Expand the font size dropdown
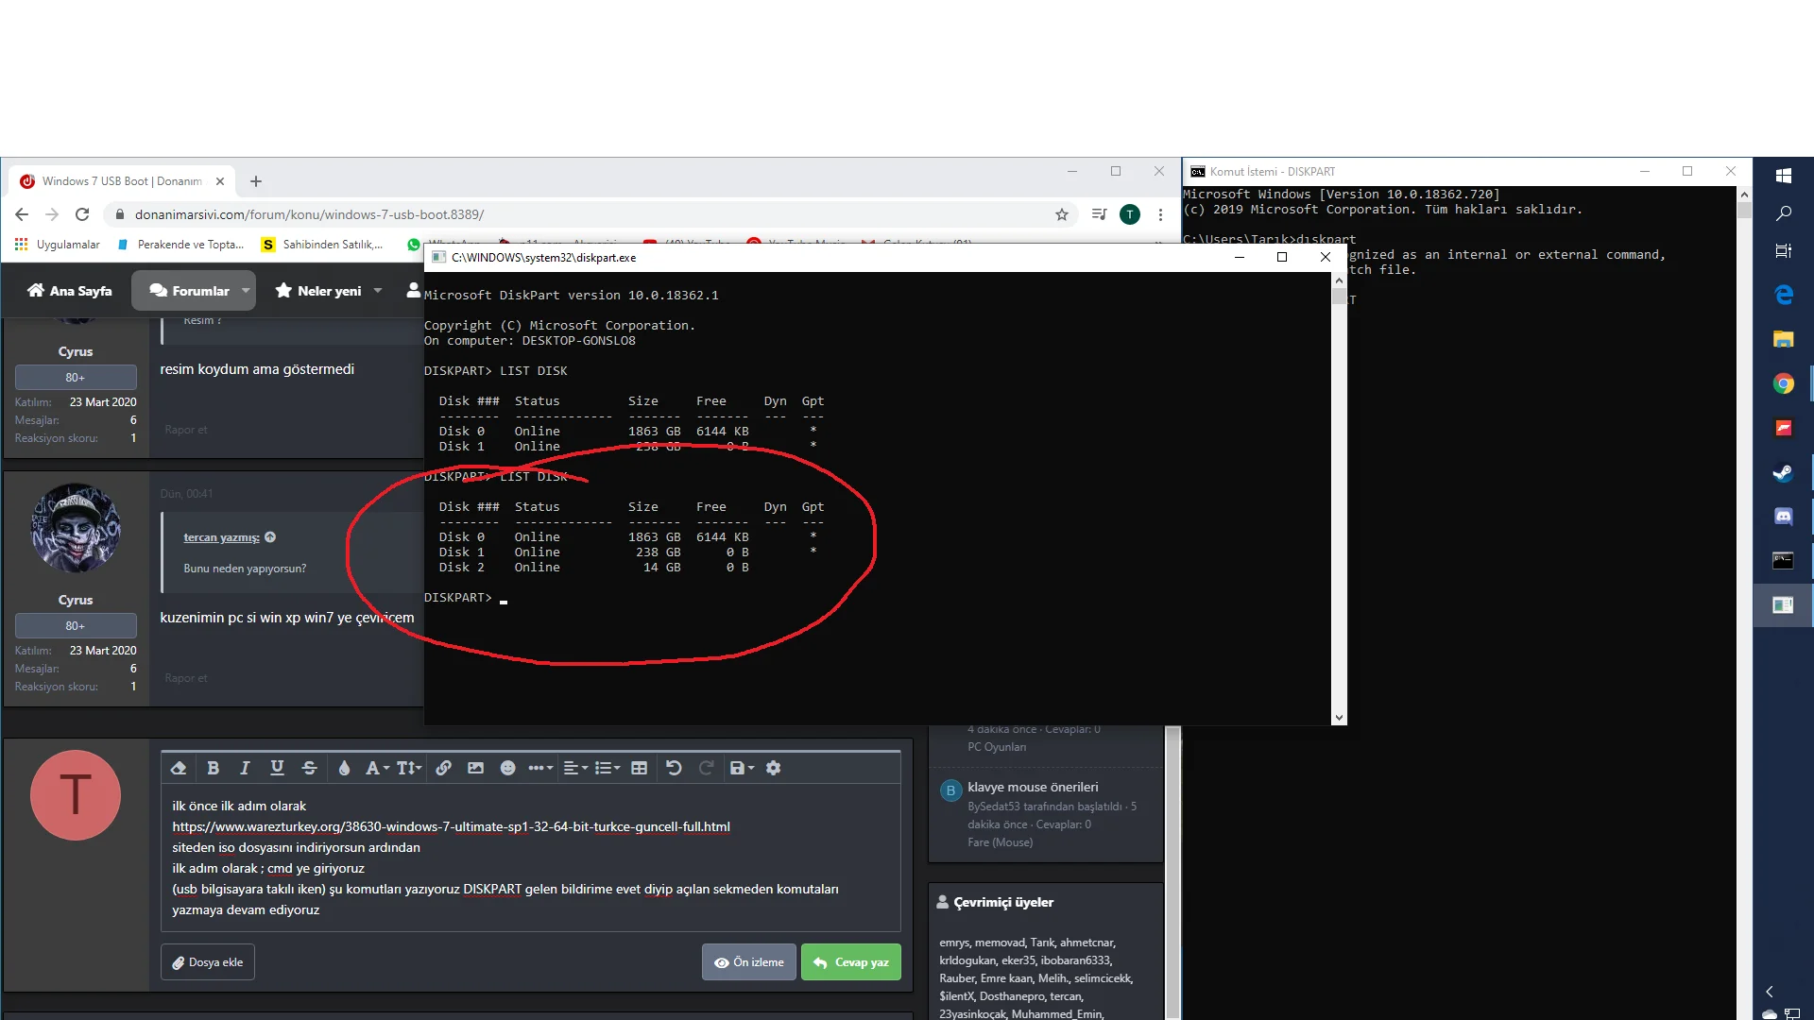This screenshot has width=1814, height=1020. pos(409,769)
